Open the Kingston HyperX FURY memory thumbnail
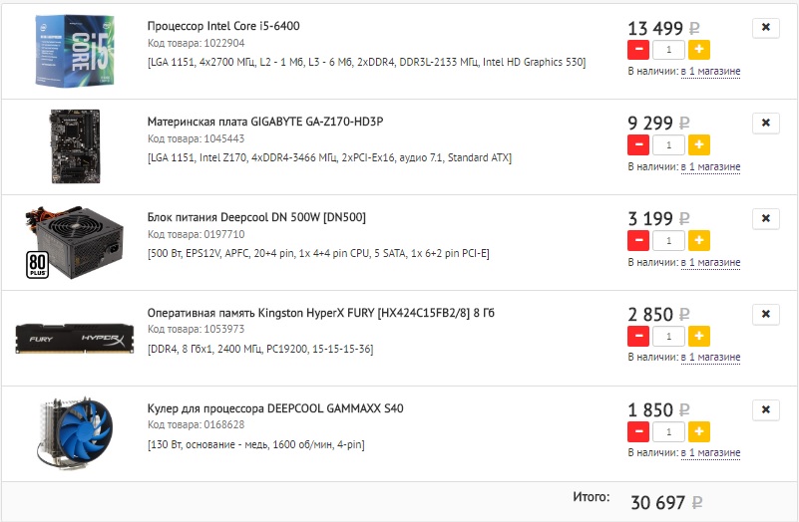The width and height of the screenshot is (799, 522). (75, 339)
